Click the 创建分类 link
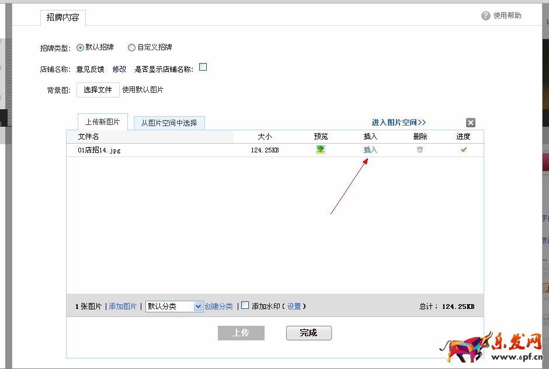This screenshot has height=369, width=549. tap(219, 305)
